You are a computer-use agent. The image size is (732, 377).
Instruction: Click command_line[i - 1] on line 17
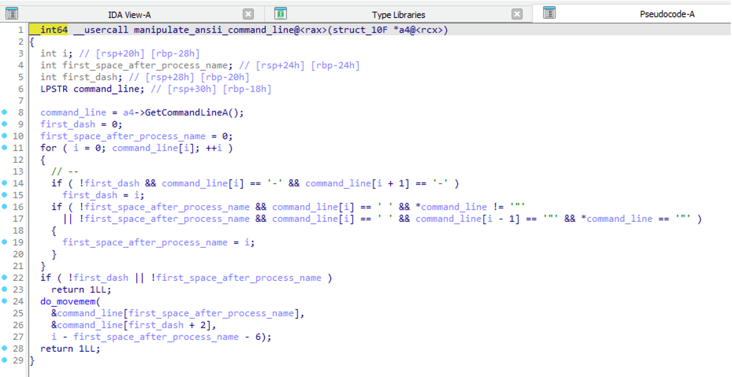[468, 219]
